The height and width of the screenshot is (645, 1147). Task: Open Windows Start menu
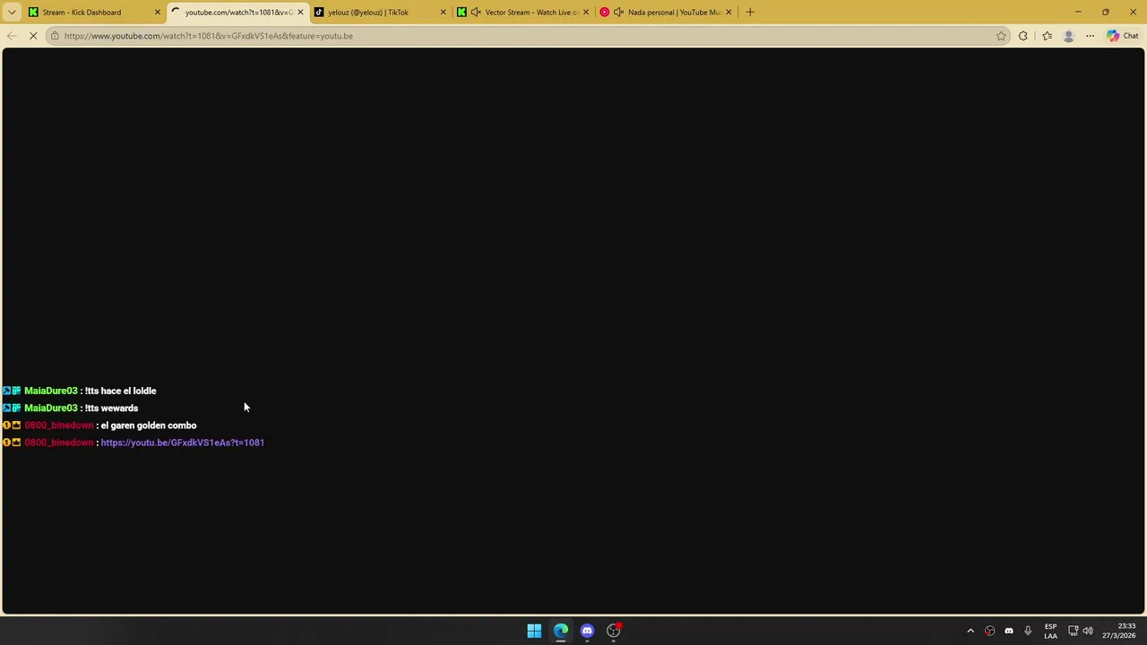click(x=534, y=631)
